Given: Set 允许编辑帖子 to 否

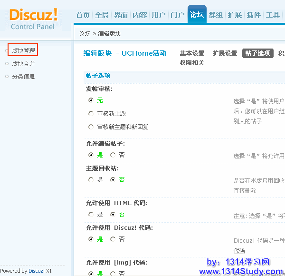Looking at the screenshot, I should [x=113, y=155].
